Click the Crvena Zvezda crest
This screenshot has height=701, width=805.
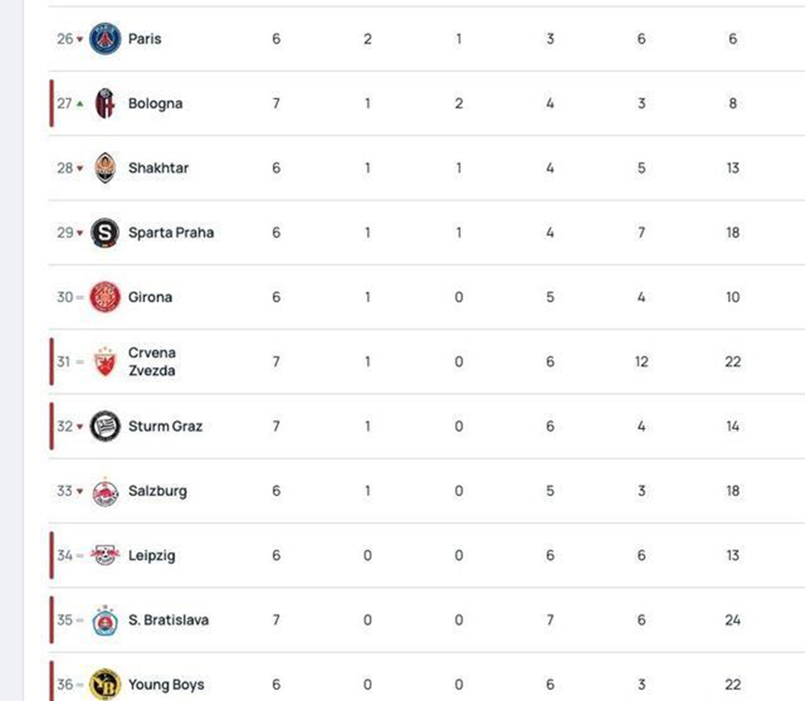click(x=106, y=361)
